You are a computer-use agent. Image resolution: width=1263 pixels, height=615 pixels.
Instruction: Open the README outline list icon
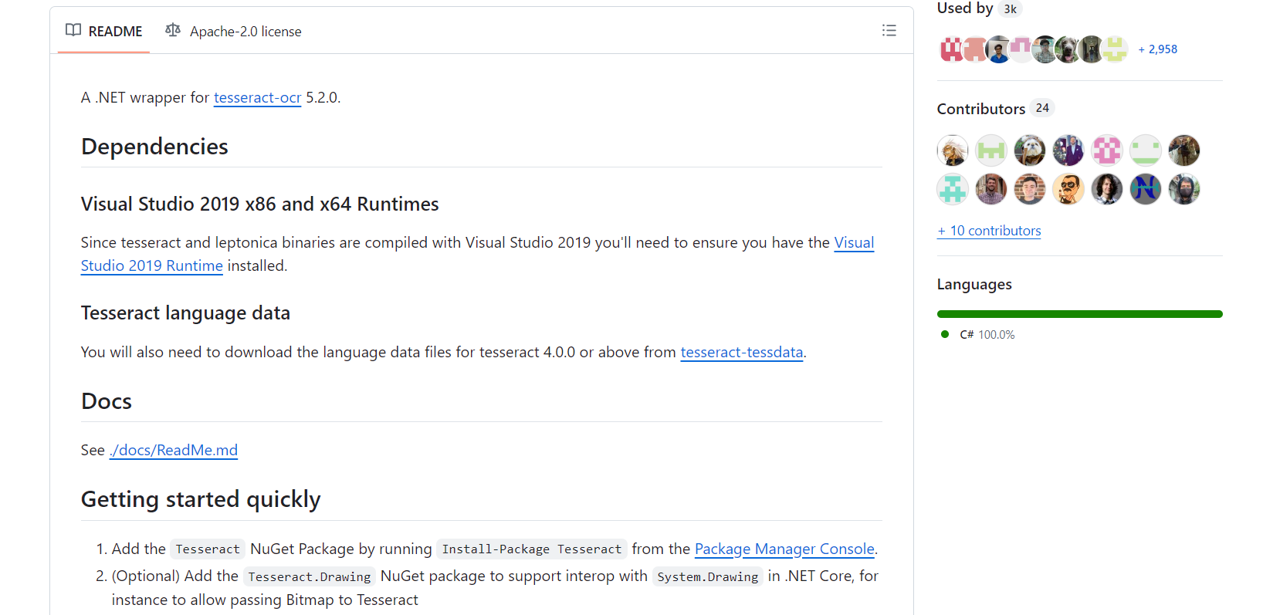[x=889, y=31]
